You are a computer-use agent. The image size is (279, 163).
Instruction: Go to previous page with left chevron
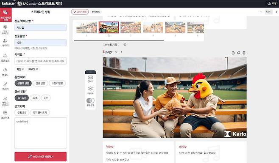(116, 52)
